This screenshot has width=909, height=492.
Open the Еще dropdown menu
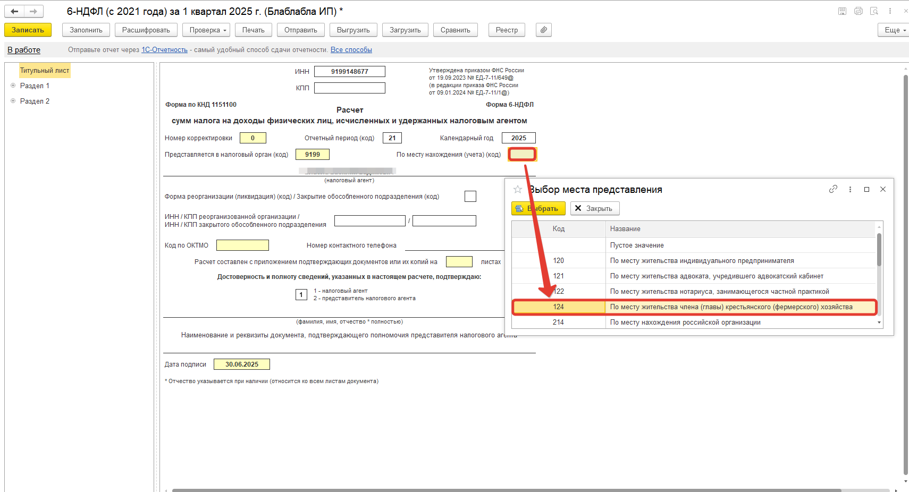(x=895, y=30)
